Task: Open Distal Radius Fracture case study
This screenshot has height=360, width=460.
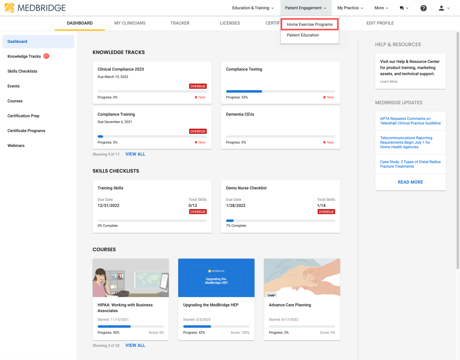Action: click(x=410, y=164)
